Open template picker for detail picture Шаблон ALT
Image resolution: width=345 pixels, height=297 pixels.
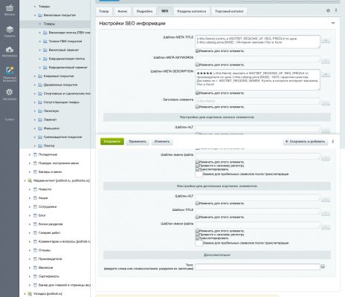pyautogui.click(x=326, y=199)
